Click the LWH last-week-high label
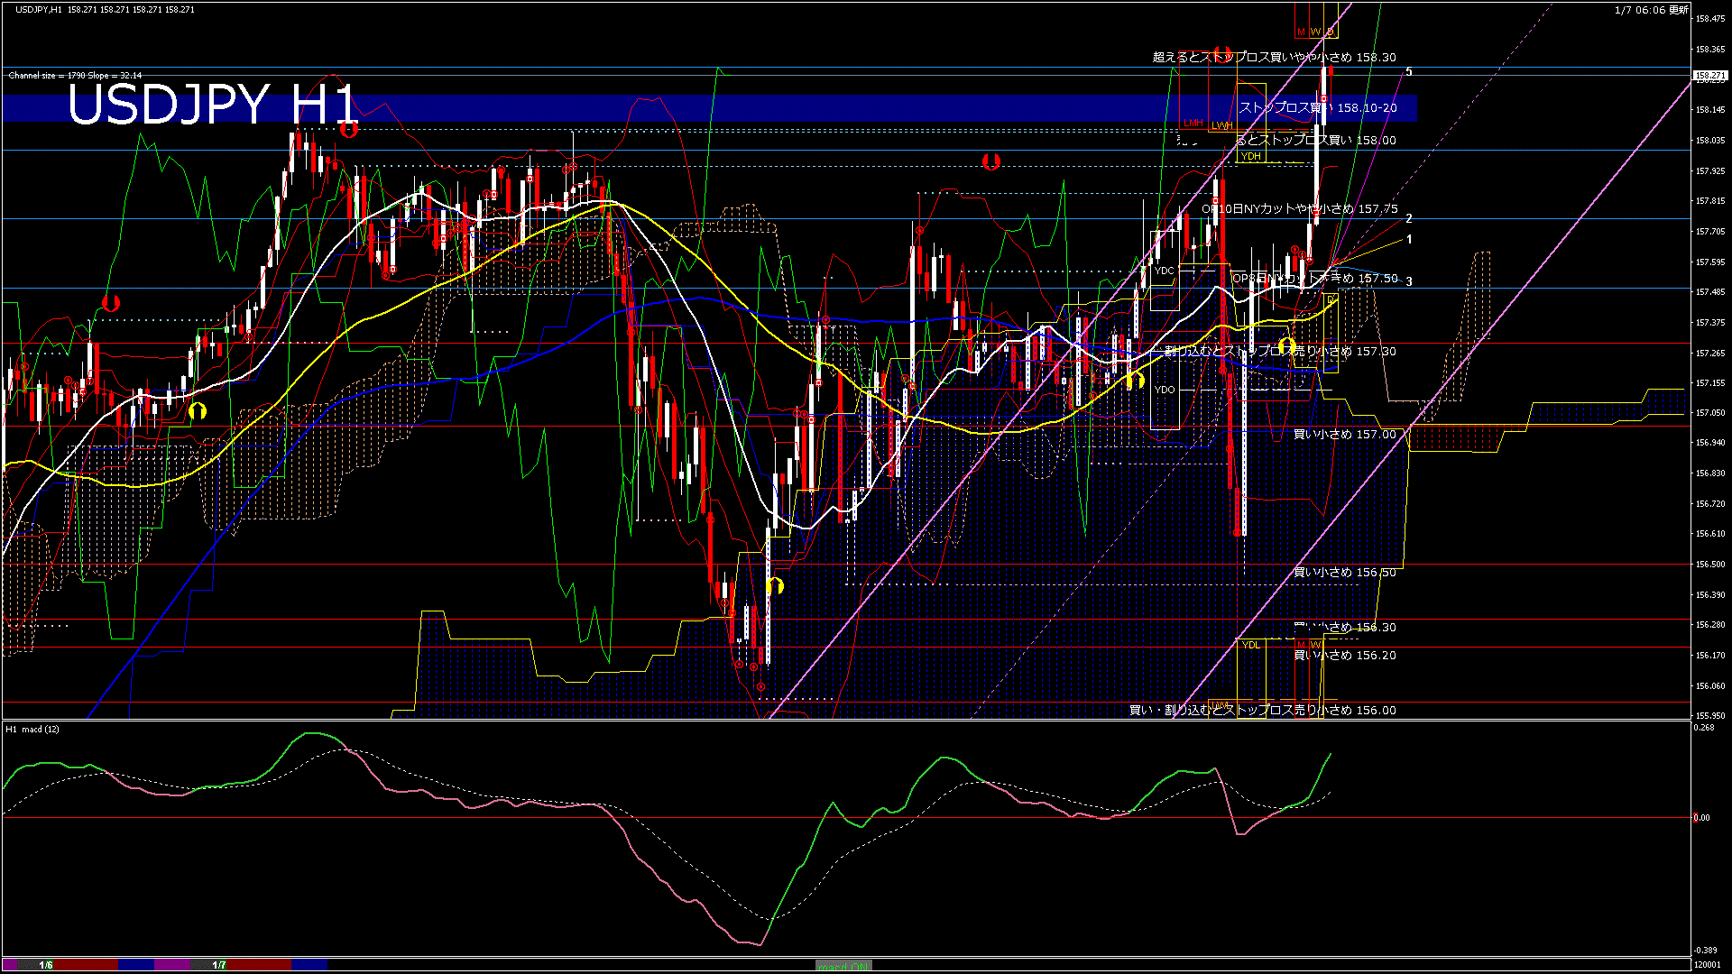The height and width of the screenshot is (974, 1732). pos(1221,125)
